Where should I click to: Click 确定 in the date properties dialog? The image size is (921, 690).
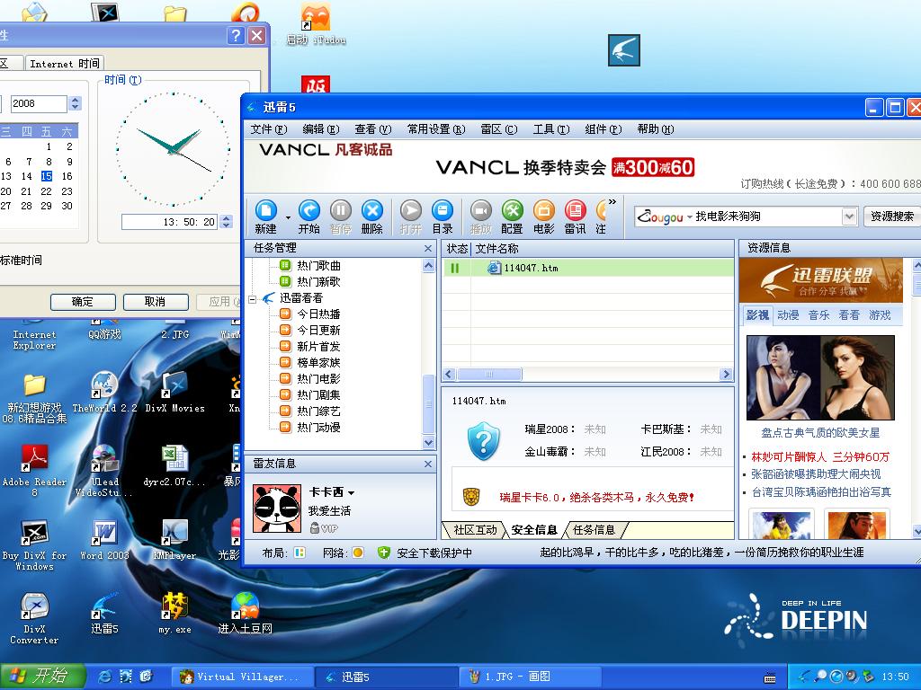click(83, 302)
